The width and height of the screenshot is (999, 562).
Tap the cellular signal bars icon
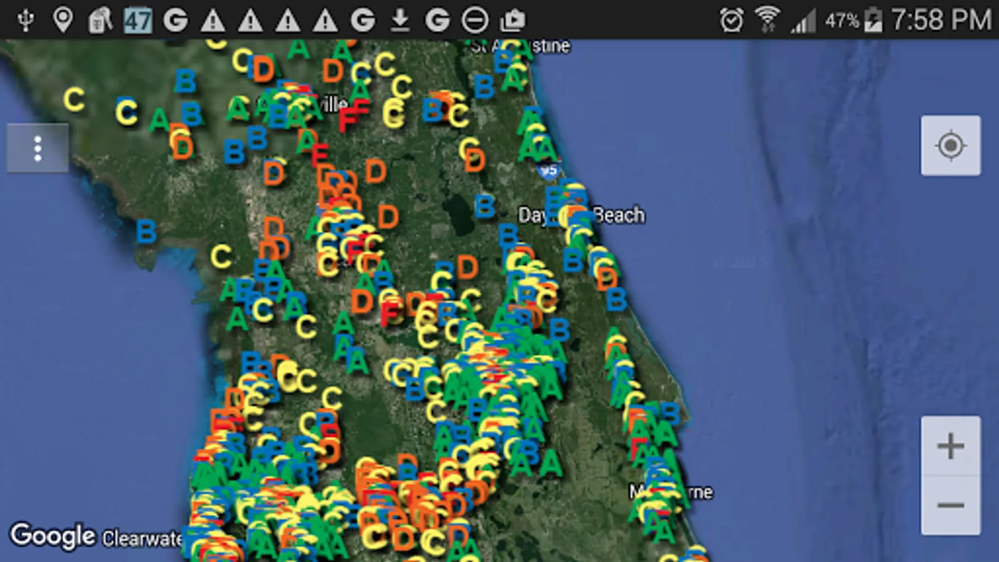pyautogui.click(x=804, y=21)
